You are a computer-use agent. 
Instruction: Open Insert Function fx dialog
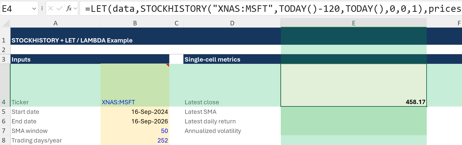click(69, 9)
